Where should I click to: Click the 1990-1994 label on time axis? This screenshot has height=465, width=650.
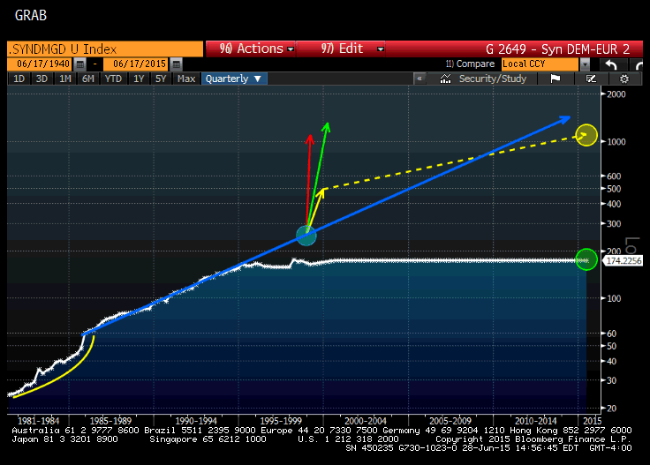point(196,421)
